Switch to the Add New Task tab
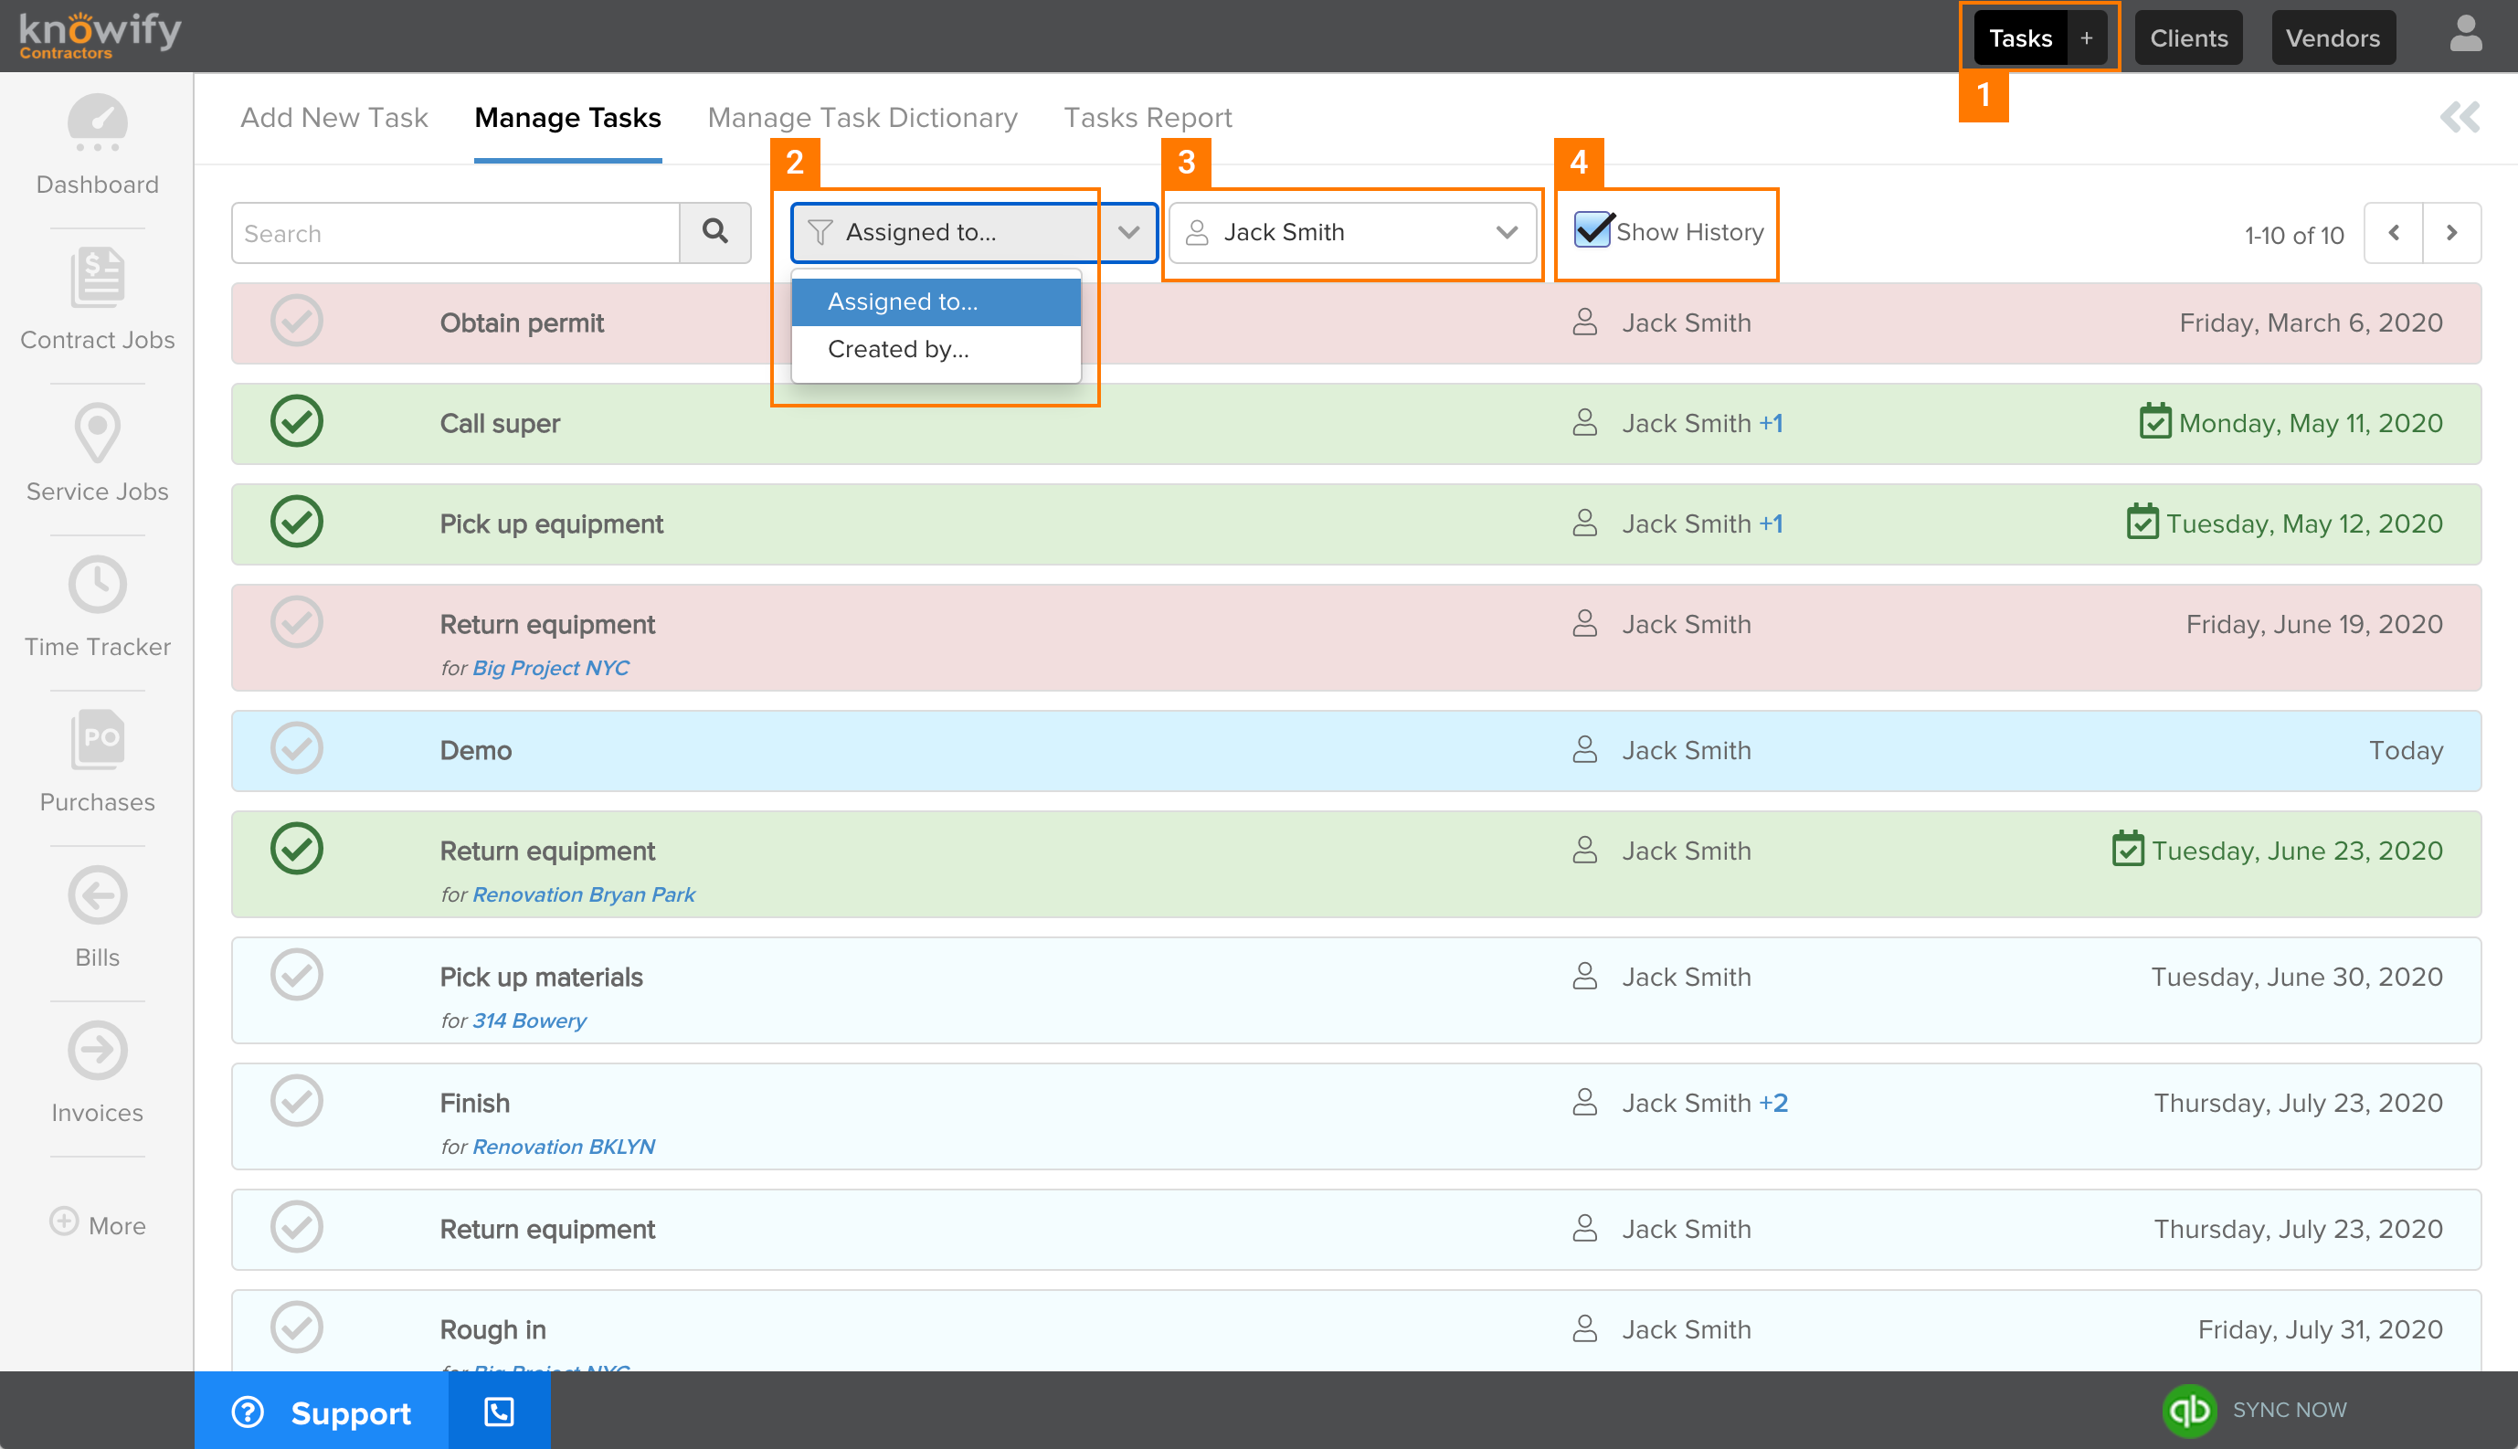The height and width of the screenshot is (1449, 2518). 333,118
